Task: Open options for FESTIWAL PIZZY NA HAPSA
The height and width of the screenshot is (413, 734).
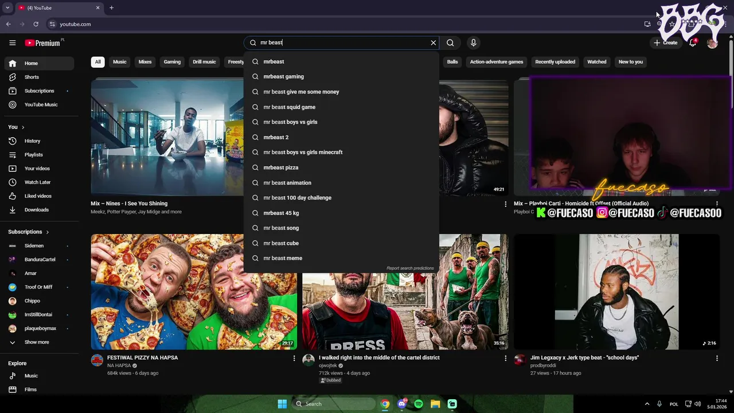Action: tap(294, 358)
